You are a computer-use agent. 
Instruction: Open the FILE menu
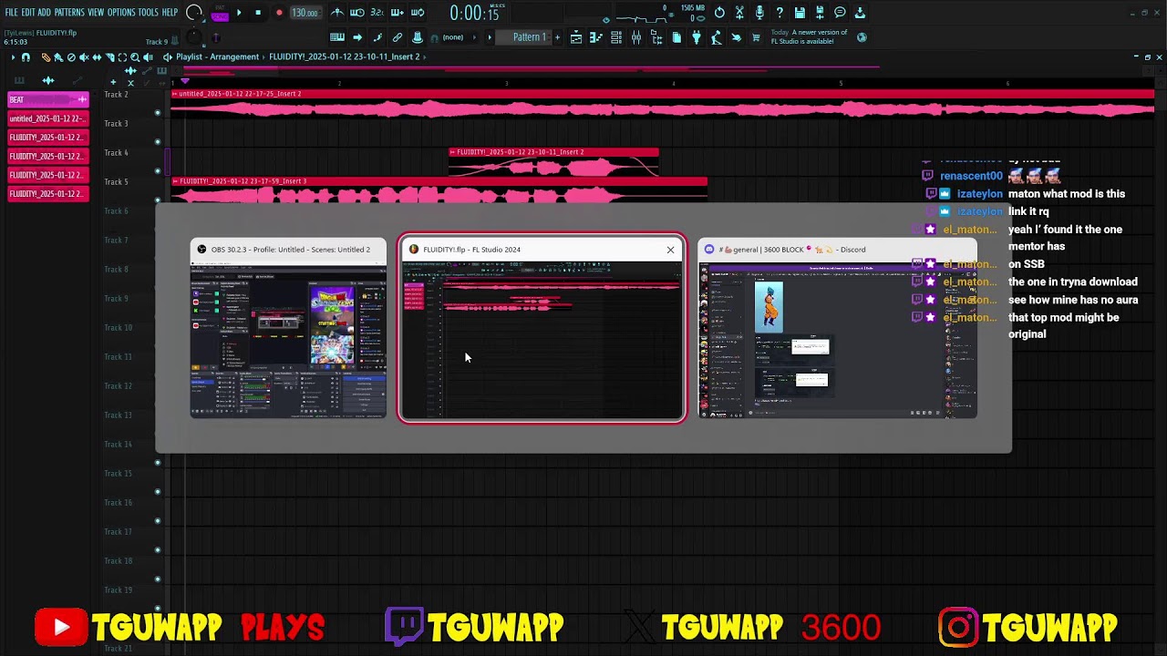(12, 13)
